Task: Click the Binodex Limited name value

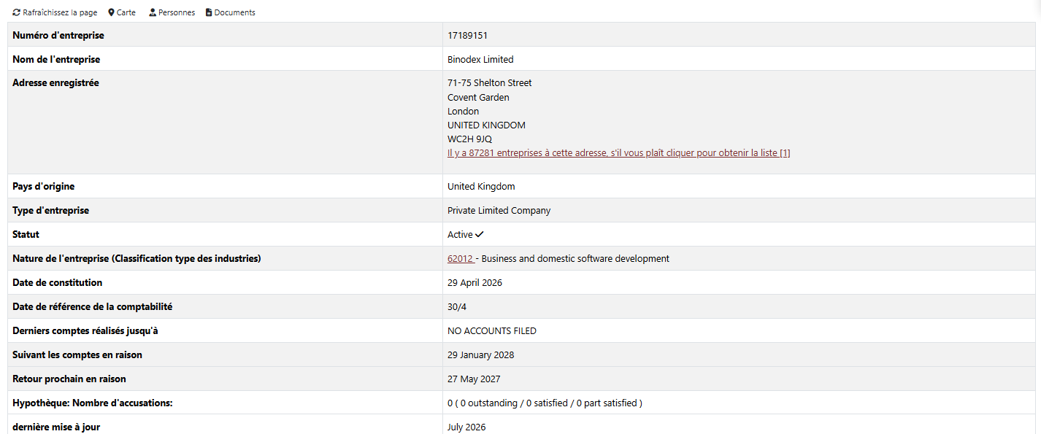Action: pos(480,59)
